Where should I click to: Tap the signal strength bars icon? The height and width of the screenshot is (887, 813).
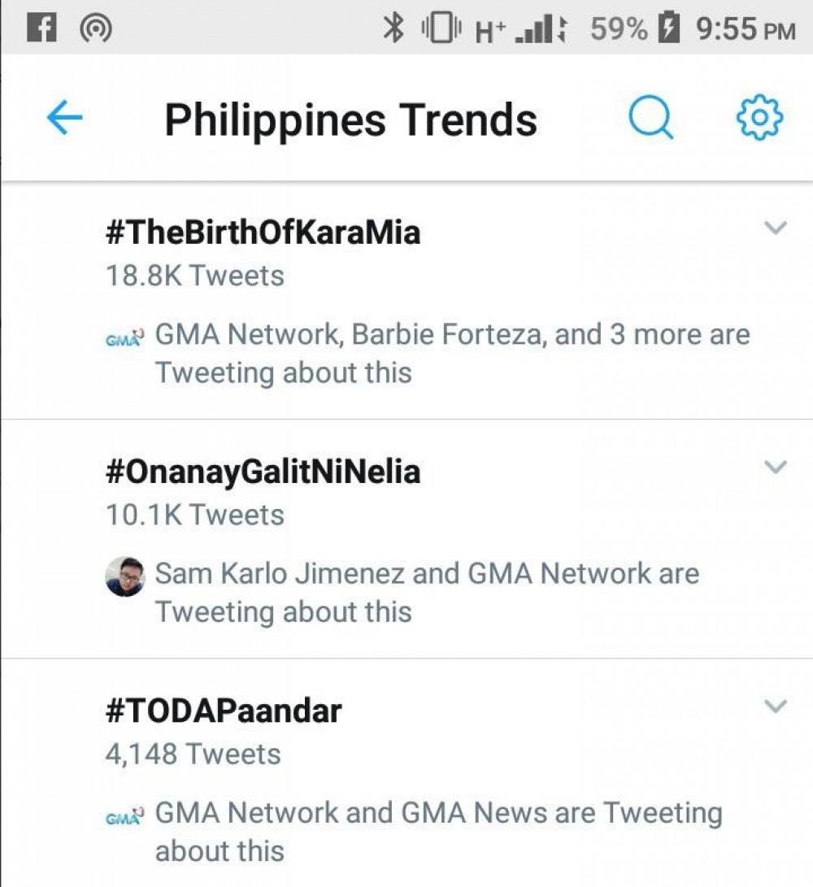(x=534, y=31)
